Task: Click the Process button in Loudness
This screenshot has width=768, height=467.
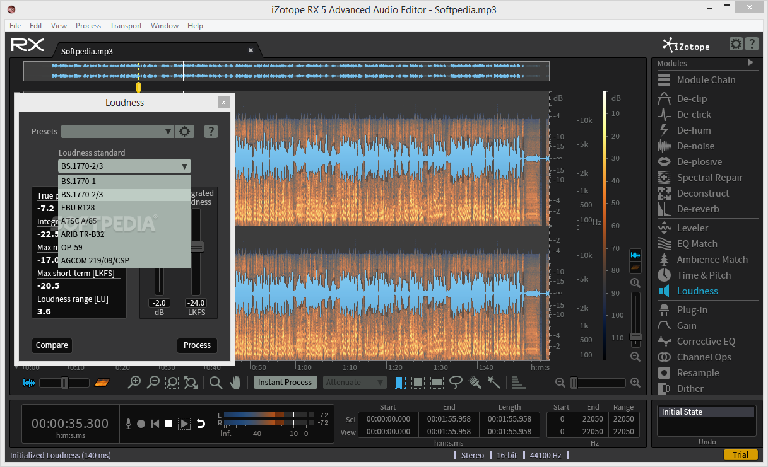Action: click(x=197, y=345)
